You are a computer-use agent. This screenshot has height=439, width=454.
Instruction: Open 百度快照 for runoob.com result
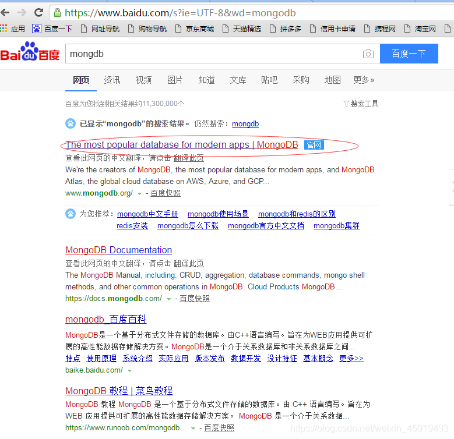point(219,428)
